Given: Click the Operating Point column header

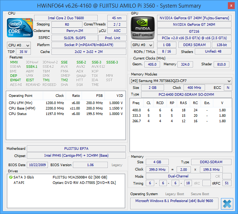Looking at the screenshot, I should tap(25, 96).
